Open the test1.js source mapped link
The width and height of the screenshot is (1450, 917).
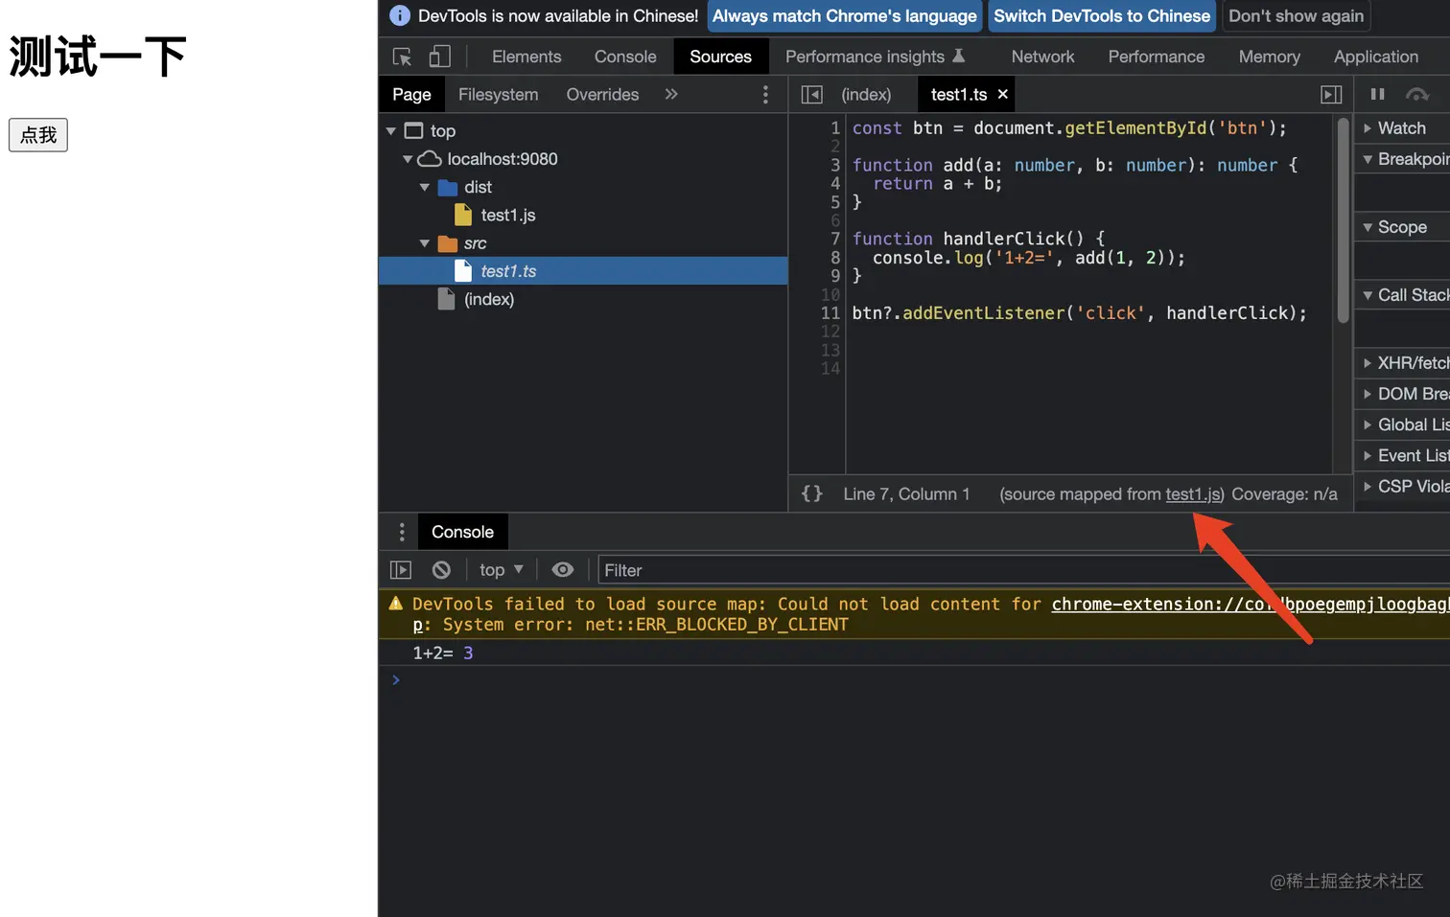[x=1193, y=493]
